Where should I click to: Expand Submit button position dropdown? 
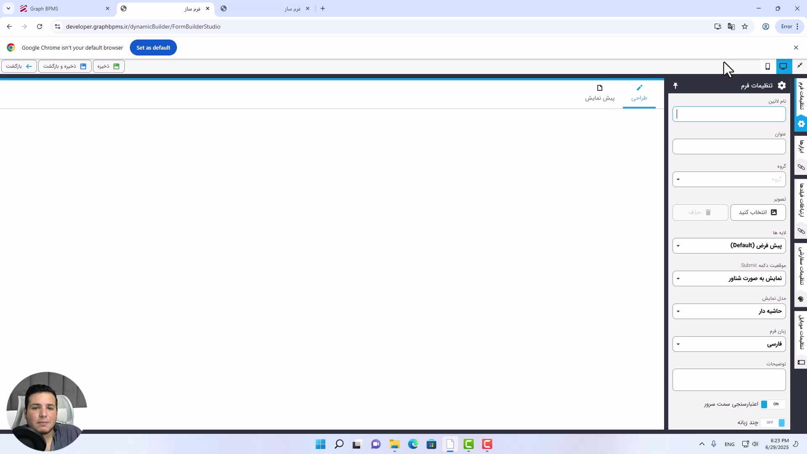click(729, 278)
